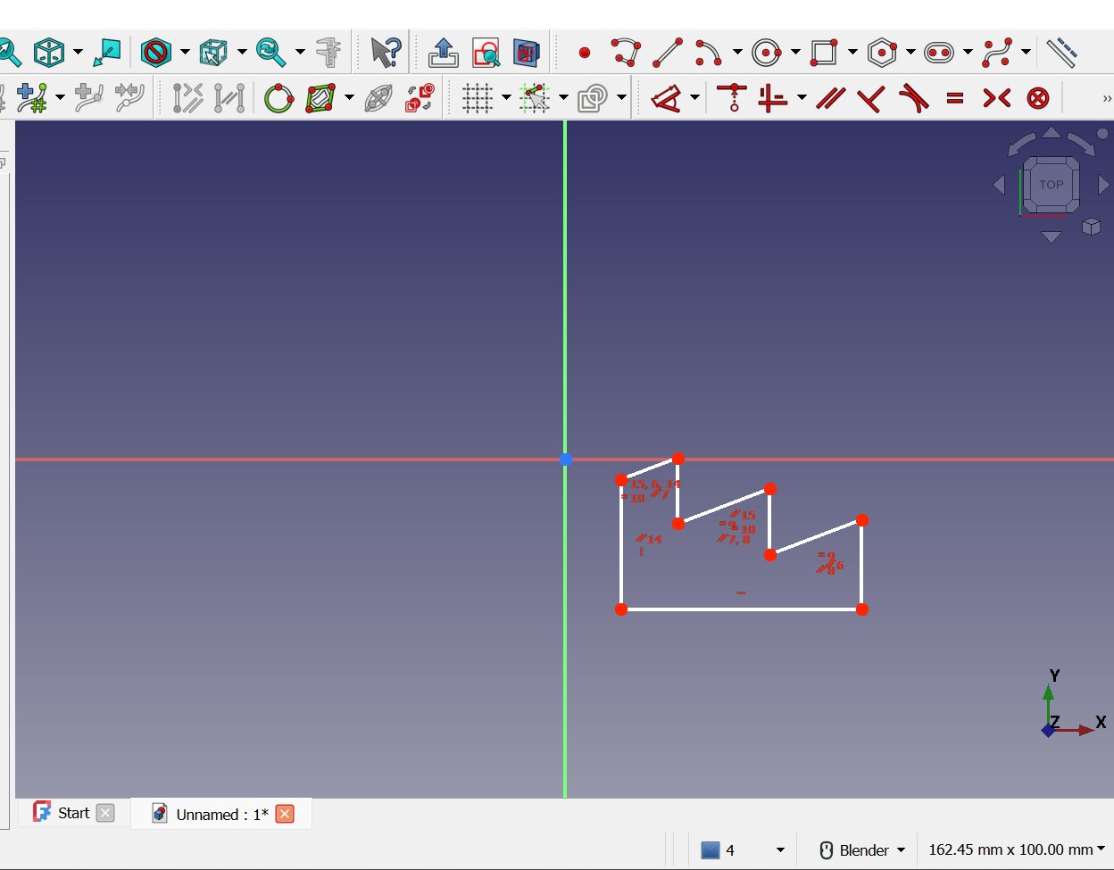Click the bounding box selection icon
The image size is (1114, 870).
click(212, 53)
